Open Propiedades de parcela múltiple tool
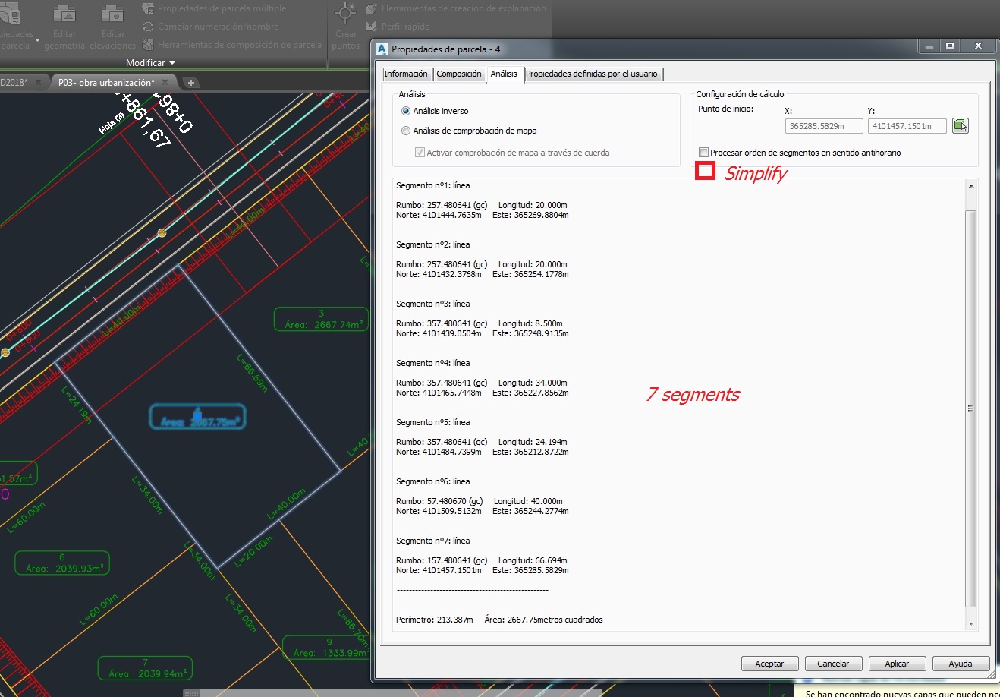 coord(214,8)
